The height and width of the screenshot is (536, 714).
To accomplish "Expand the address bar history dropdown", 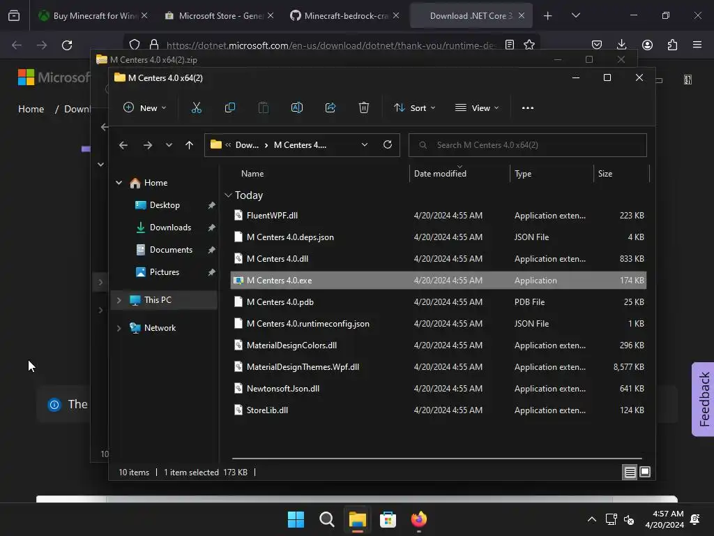I will (x=364, y=144).
